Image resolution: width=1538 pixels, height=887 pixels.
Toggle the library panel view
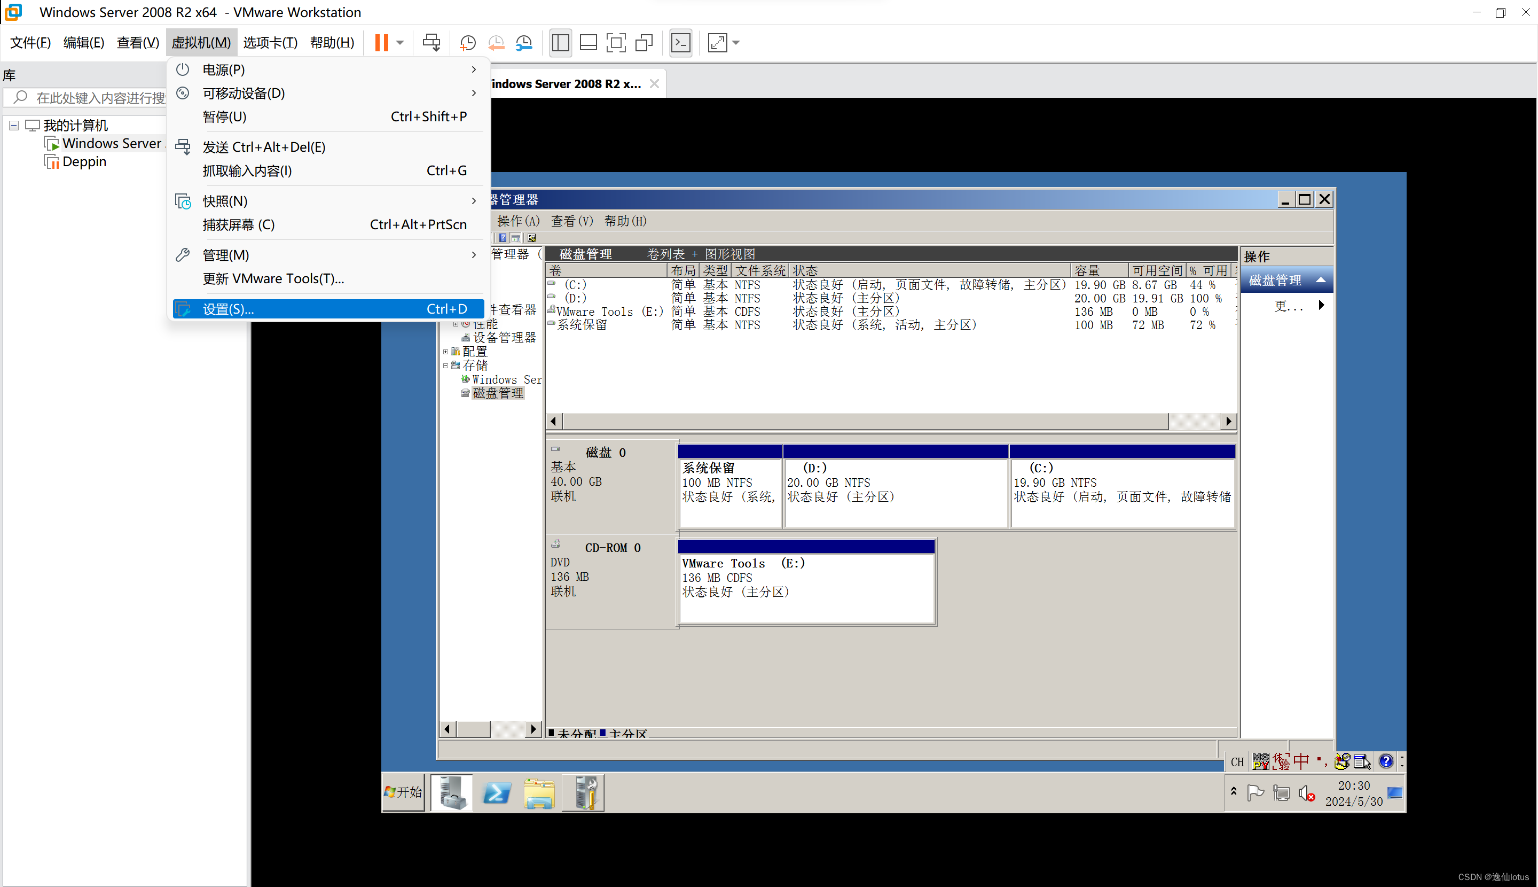pyautogui.click(x=560, y=42)
